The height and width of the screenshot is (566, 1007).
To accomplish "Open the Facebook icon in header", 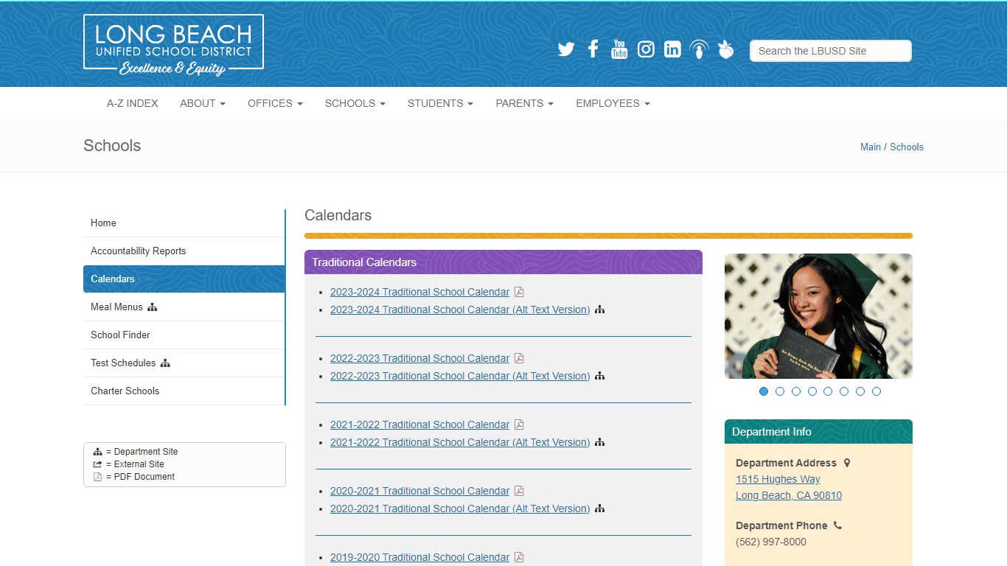I will [593, 49].
